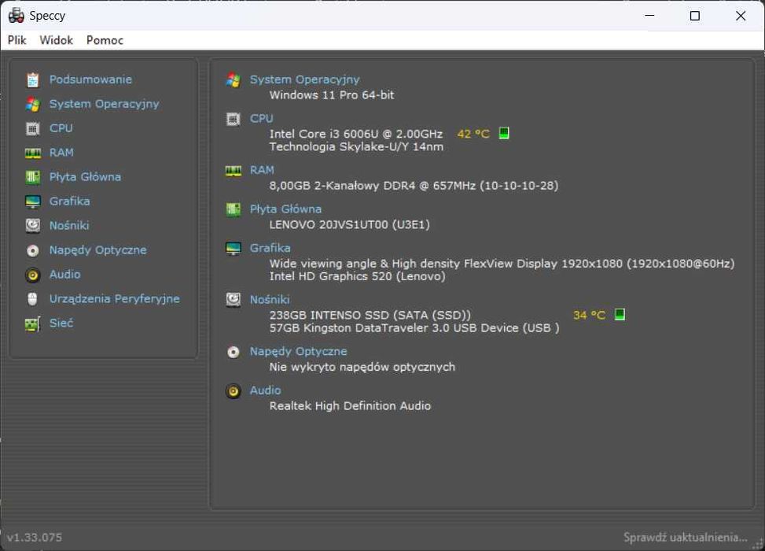Click the 34 °C drive temperature value
Image resolution: width=765 pixels, height=551 pixels.
[589, 315]
